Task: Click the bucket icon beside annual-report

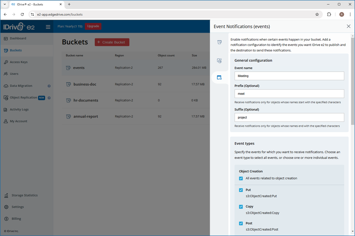Action: pos(68,116)
